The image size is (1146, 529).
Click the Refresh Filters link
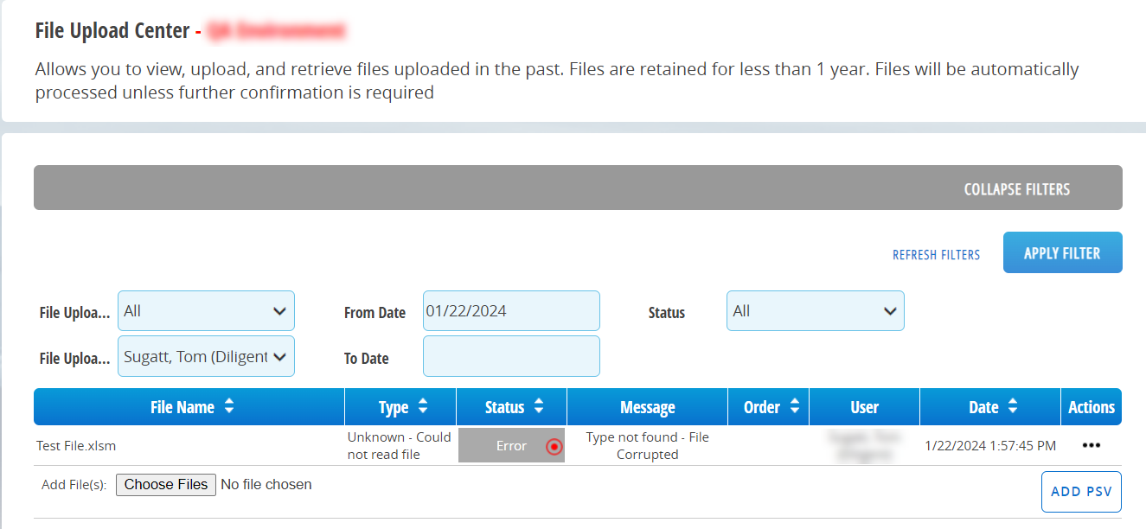[x=936, y=255]
